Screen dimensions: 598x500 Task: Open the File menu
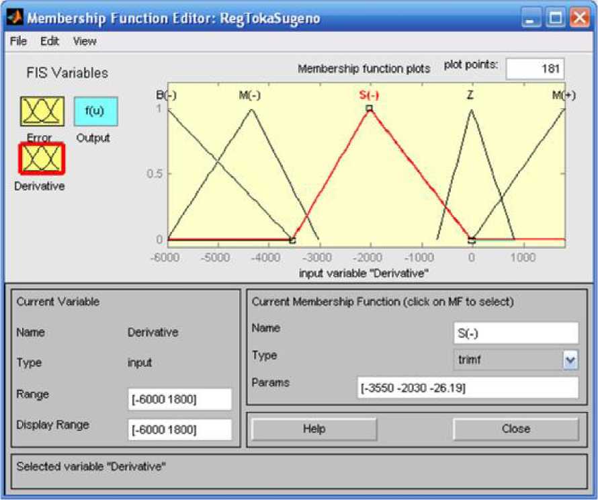tap(18, 41)
